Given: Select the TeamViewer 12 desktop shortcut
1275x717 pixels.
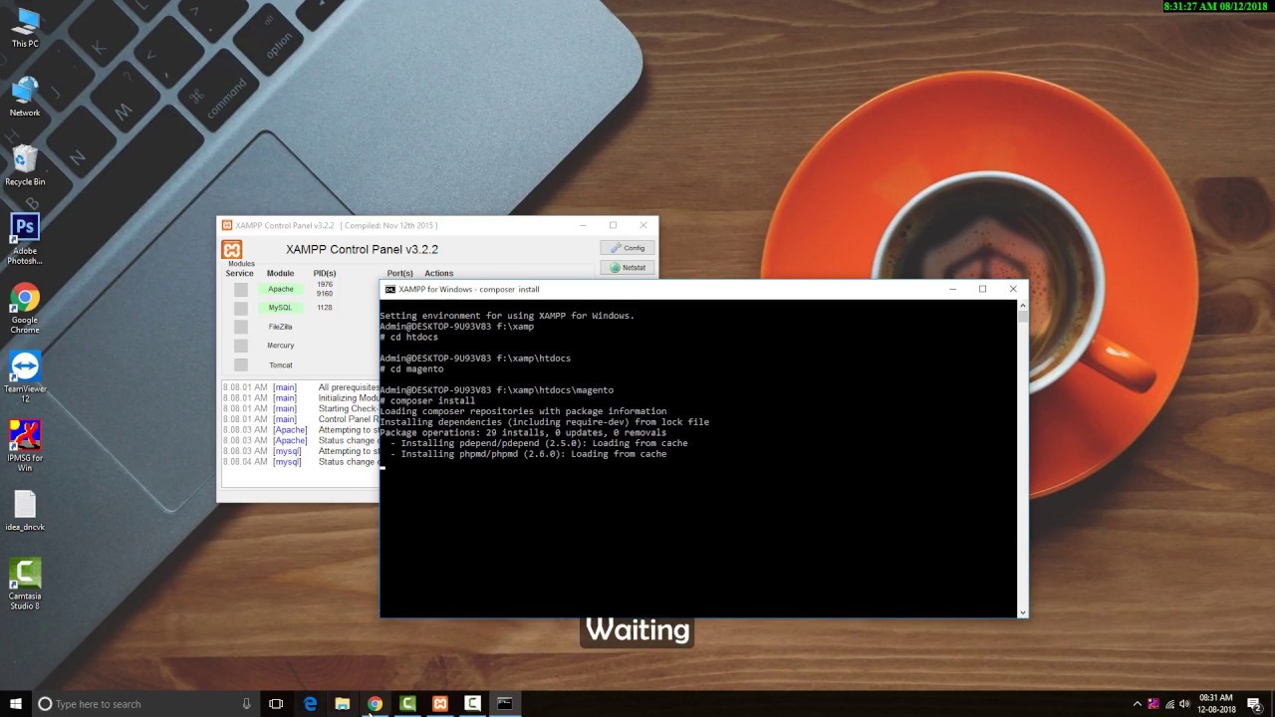Looking at the screenshot, I should [x=25, y=376].
